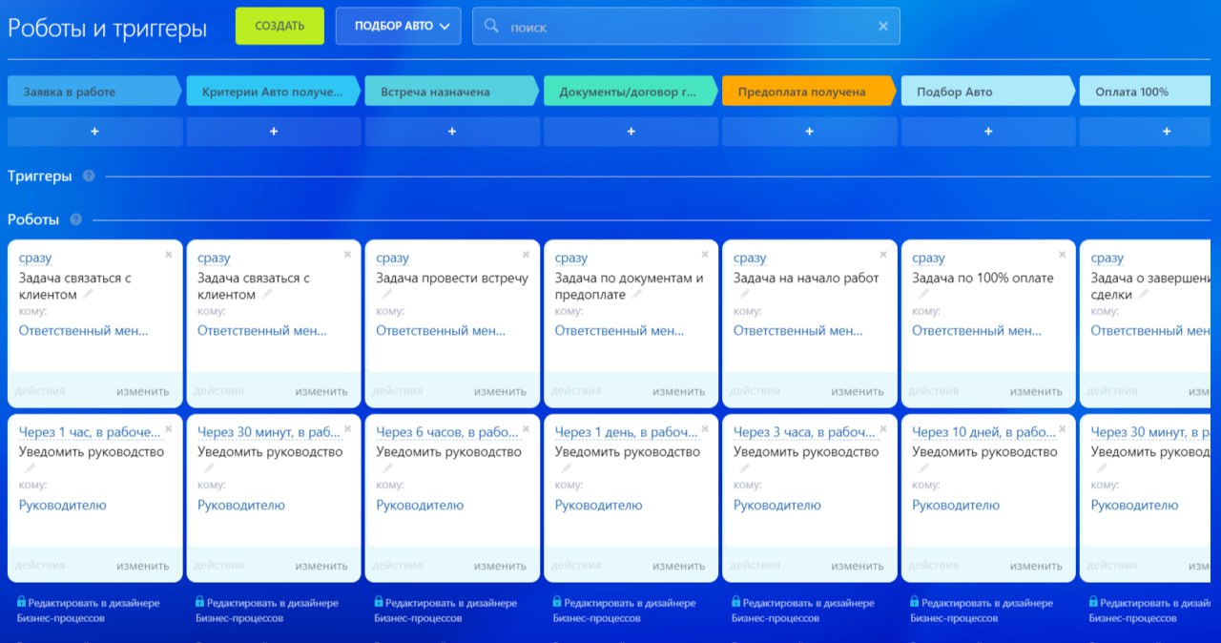This screenshot has width=1221, height=643.
Task: Select the 'Документы/договор' stage tab
Action: coord(629,92)
